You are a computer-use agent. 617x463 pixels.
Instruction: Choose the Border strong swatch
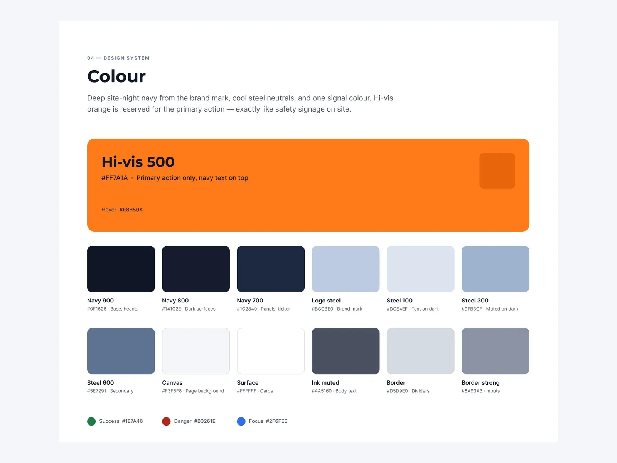pos(496,351)
